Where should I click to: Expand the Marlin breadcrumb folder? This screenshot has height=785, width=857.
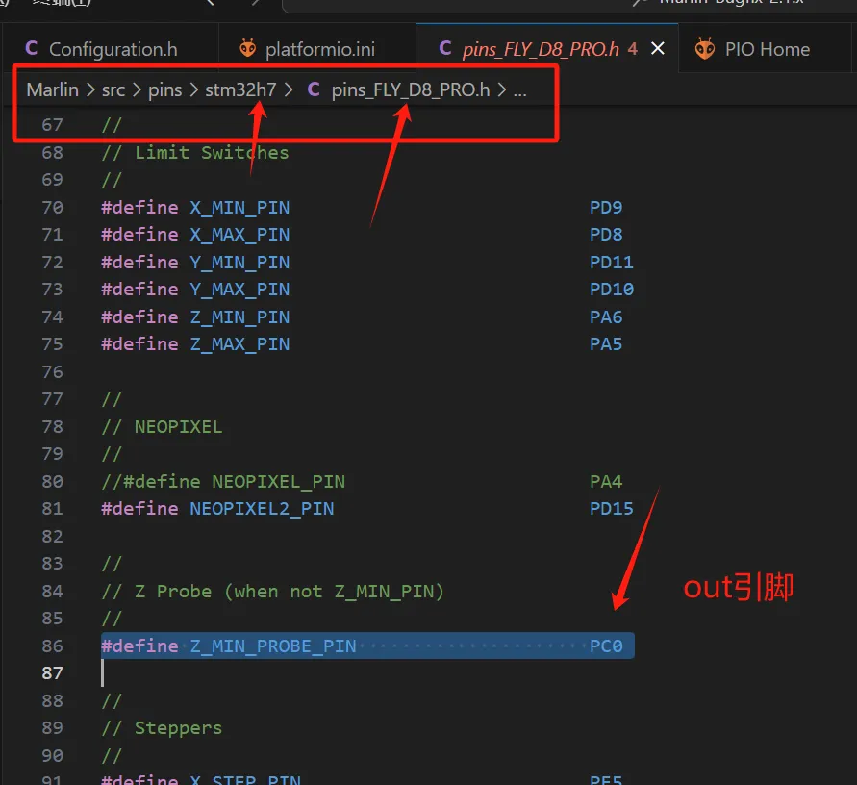(52, 90)
